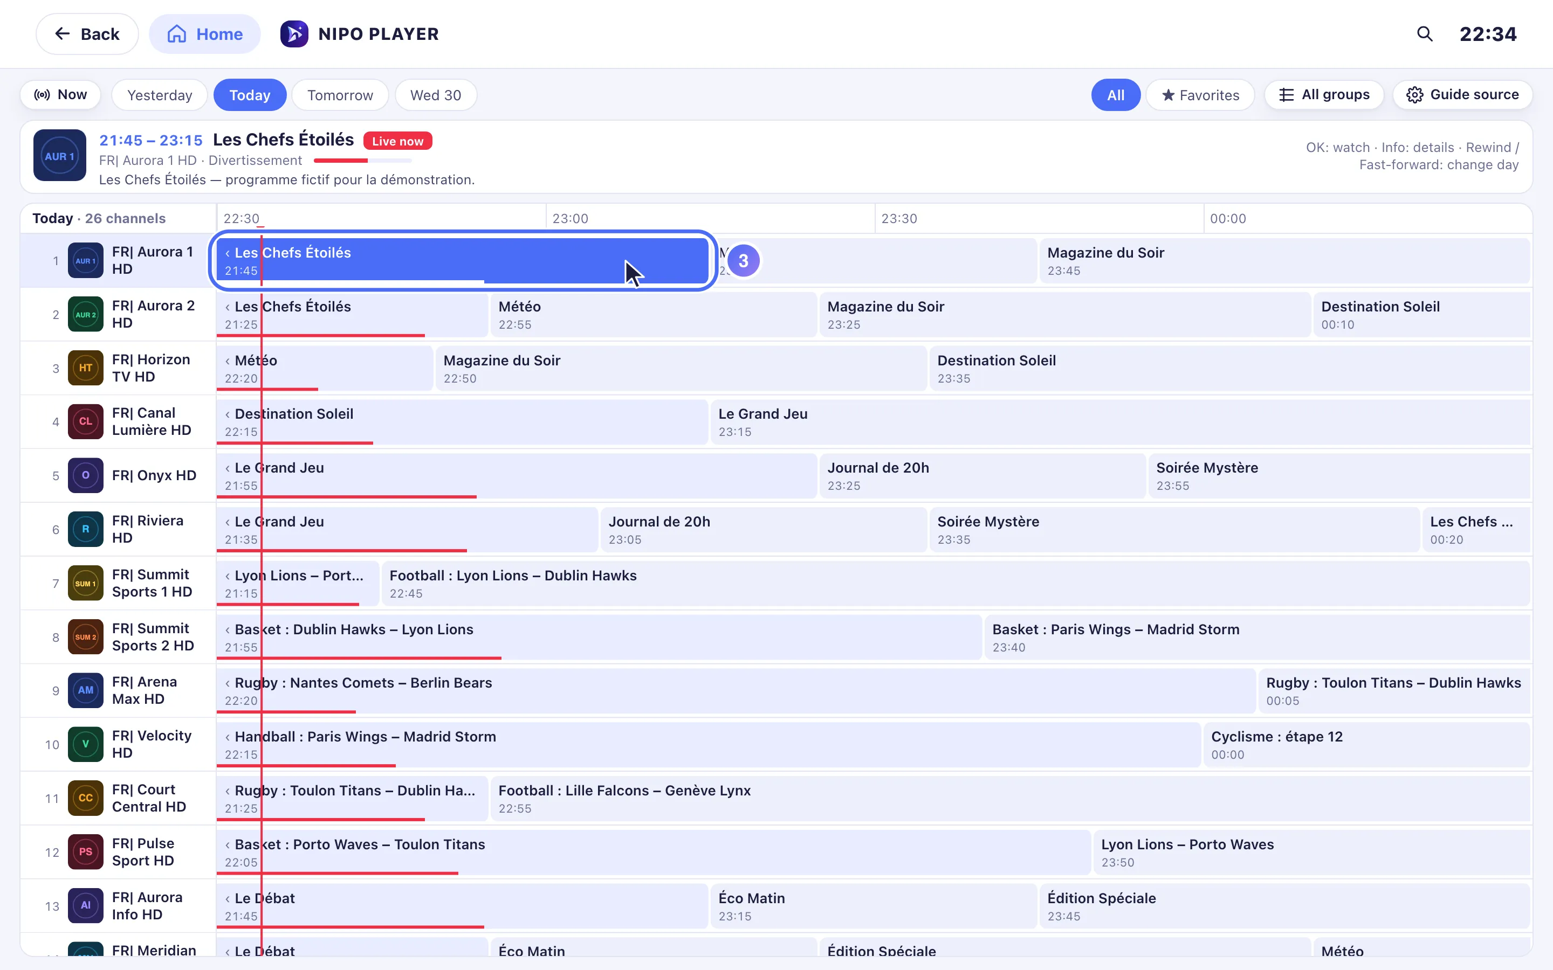The width and height of the screenshot is (1553, 970).
Task: Open Guide source settings
Action: tap(1462, 95)
